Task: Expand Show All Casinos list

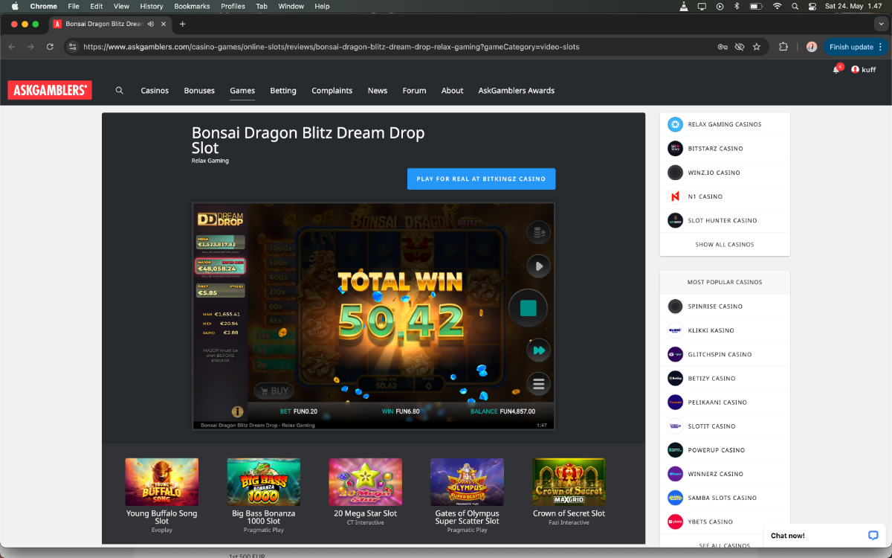Action: tap(725, 245)
